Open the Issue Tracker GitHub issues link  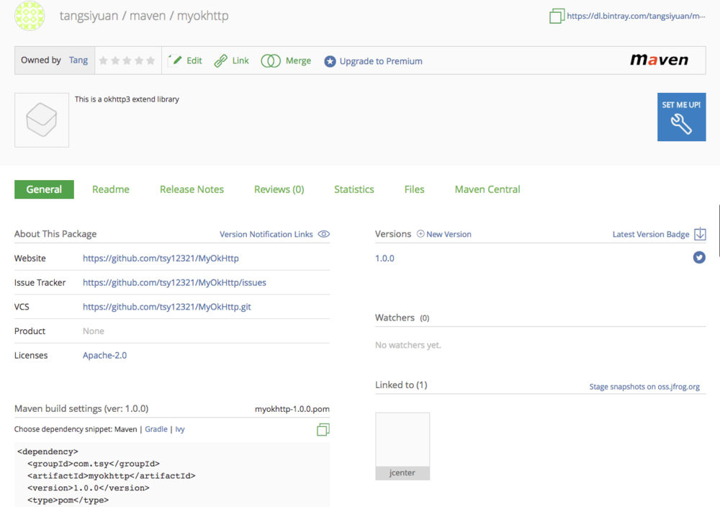coord(174,282)
